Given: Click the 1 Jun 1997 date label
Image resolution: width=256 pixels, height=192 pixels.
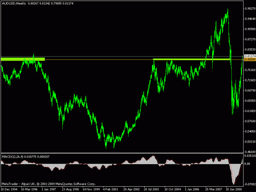Looking at the screenshot, I should click(49, 189).
